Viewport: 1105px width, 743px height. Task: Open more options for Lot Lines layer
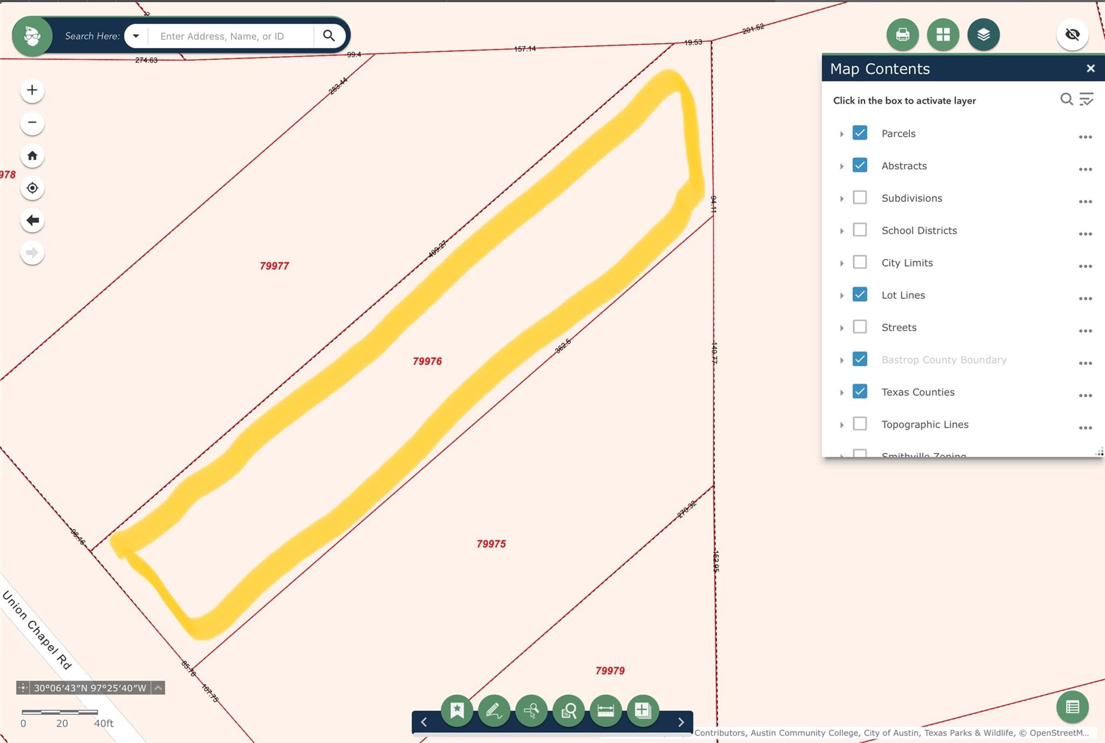coord(1086,299)
